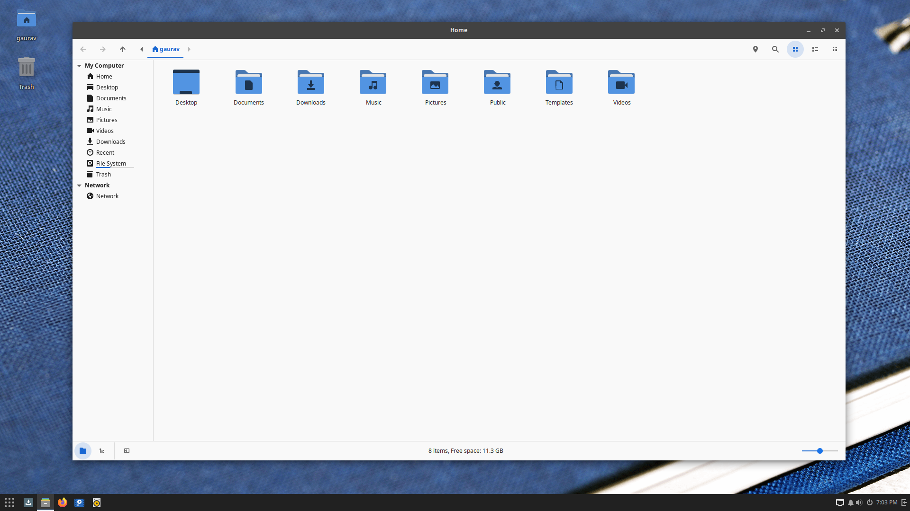The image size is (910, 511).
Task: Open the search tool in toolbar
Action: pyautogui.click(x=775, y=49)
